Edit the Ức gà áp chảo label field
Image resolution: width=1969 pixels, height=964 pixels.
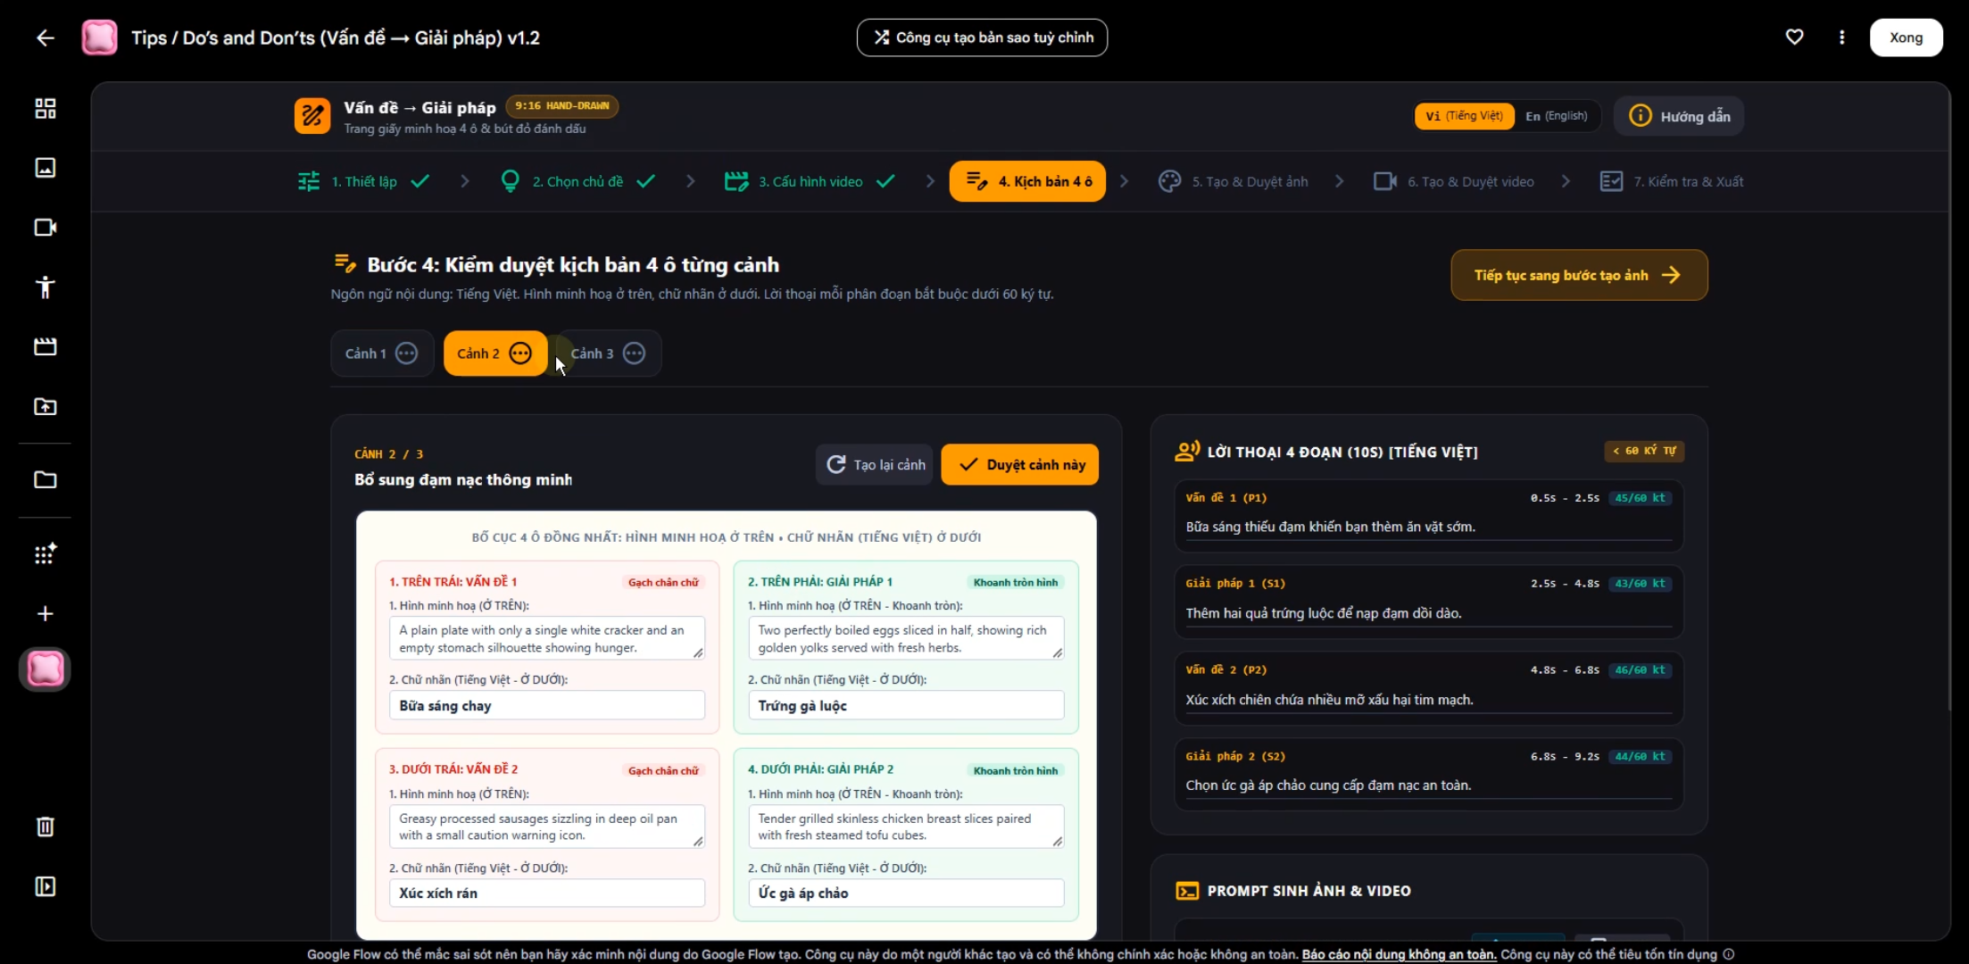[x=906, y=893]
